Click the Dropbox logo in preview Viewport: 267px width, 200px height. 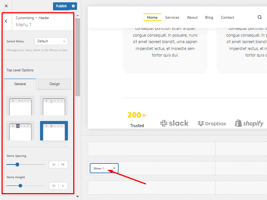[212, 124]
